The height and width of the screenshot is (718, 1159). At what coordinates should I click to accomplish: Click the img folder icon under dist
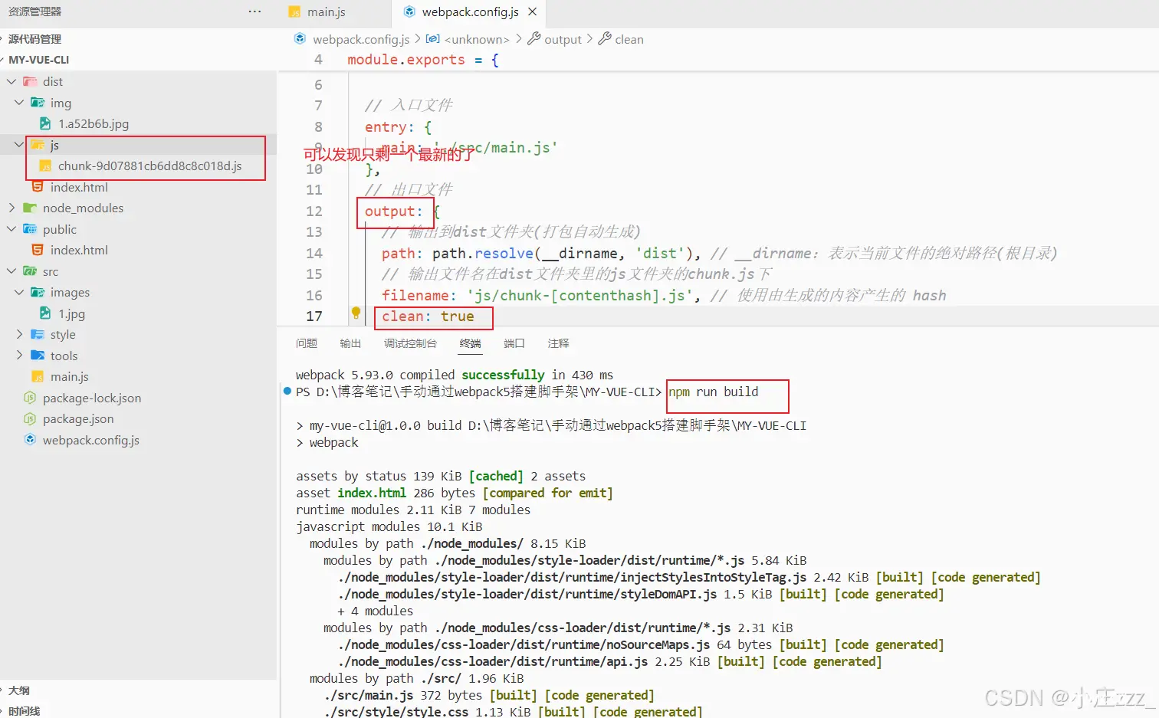[x=38, y=103]
